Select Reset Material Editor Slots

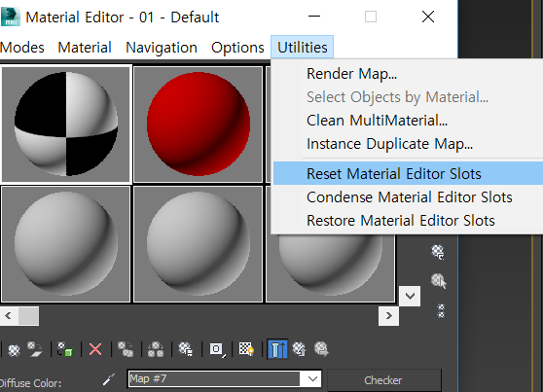point(409,173)
